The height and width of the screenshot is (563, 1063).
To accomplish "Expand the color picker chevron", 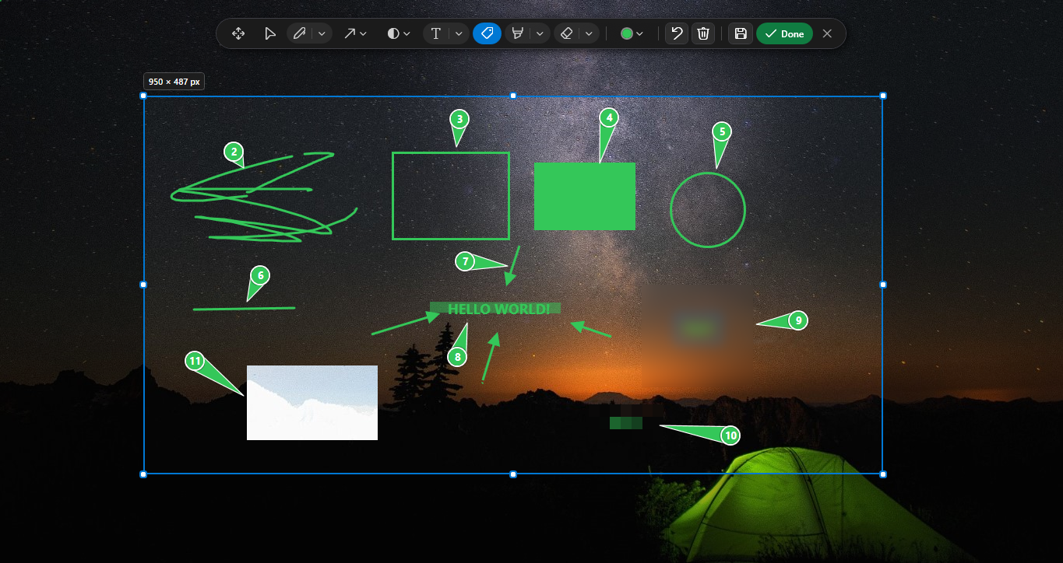I will (x=639, y=34).
